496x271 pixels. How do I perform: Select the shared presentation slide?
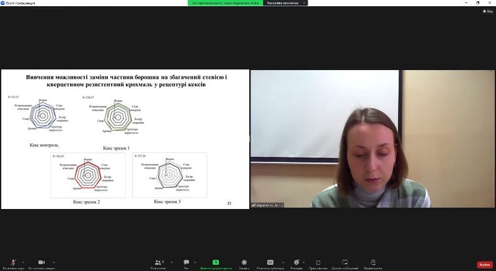click(125, 139)
